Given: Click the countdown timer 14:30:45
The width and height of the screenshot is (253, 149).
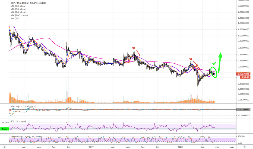Looking at the screenshot, I should [245, 77].
